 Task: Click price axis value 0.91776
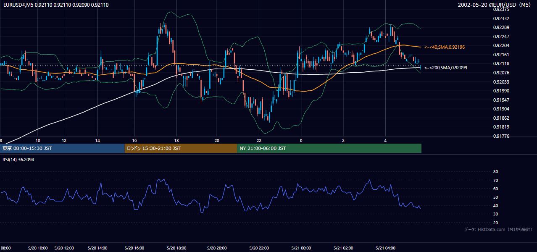[500, 136]
